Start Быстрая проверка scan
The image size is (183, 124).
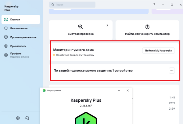[81, 30]
